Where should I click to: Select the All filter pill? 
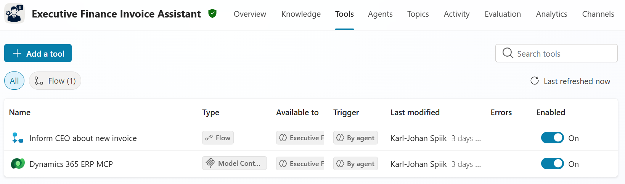pyautogui.click(x=14, y=81)
